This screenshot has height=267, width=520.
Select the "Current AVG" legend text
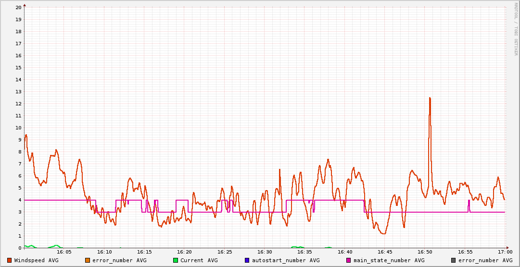click(199, 260)
